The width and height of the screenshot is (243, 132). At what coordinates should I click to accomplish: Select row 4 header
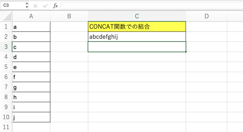point(6,57)
